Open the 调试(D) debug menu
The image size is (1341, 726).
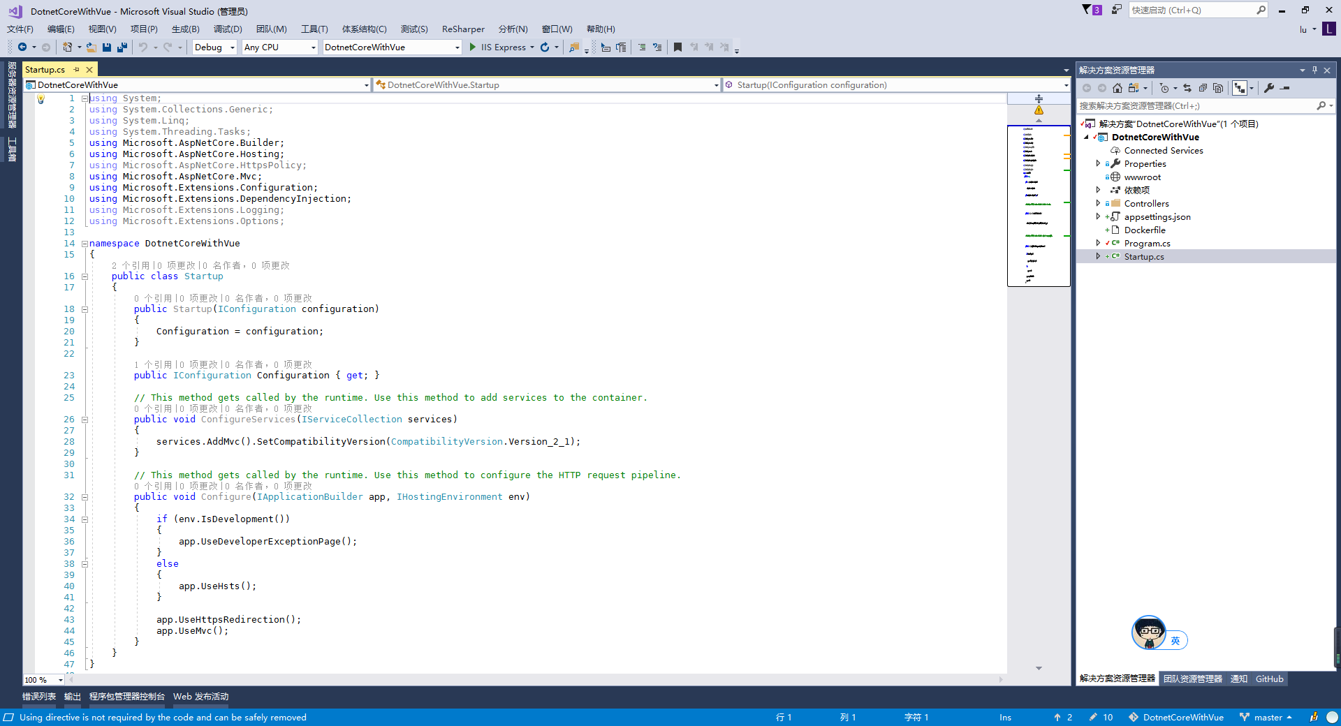click(x=228, y=29)
